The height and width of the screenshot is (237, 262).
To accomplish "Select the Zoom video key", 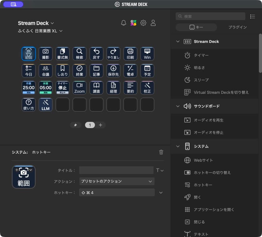I will tap(79, 88).
